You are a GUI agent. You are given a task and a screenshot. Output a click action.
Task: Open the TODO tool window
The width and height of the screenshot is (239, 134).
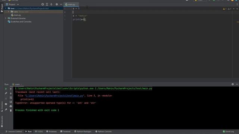pos(39,131)
